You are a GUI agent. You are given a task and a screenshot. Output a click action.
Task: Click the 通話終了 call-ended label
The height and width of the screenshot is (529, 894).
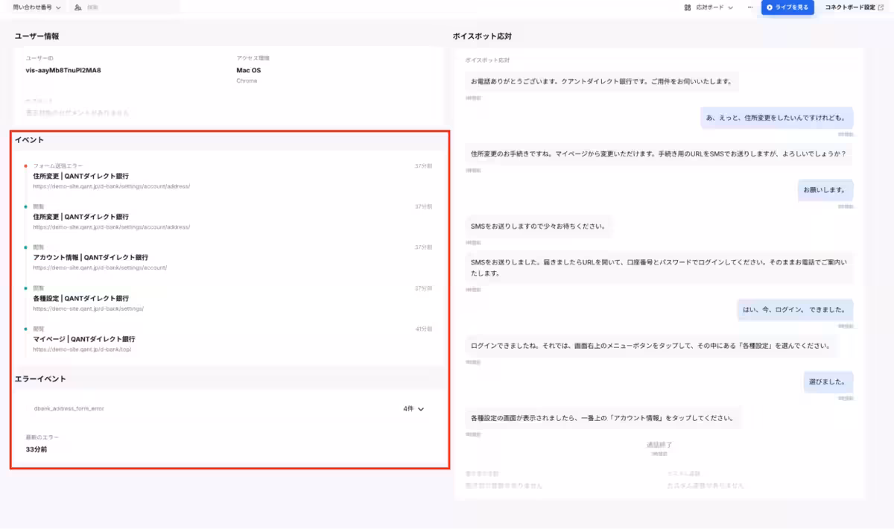[x=659, y=445]
